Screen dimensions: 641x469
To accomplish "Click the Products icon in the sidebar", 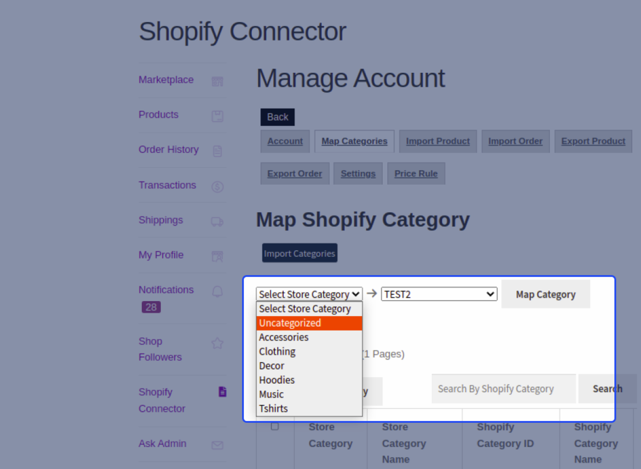I will 216,115.
